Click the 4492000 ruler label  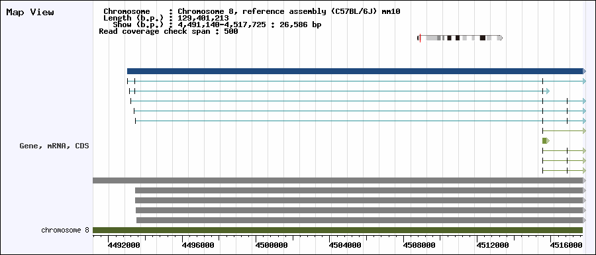coord(124,245)
